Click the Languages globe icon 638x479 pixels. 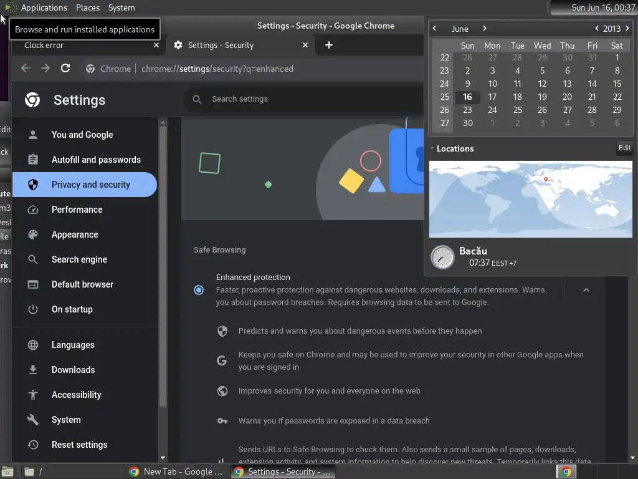pyautogui.click(x=33, y=345)
